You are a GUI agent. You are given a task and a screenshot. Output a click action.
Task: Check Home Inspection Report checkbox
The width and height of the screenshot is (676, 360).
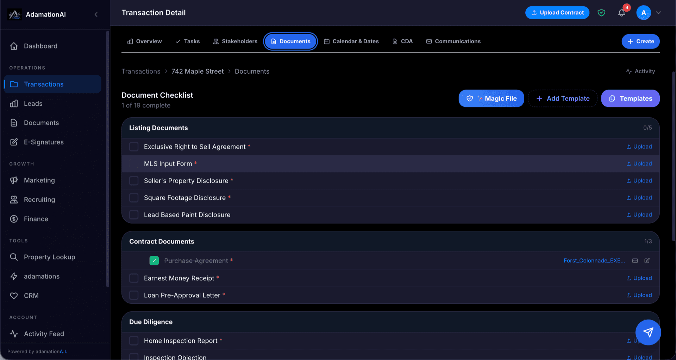click(x=134, y=341)
